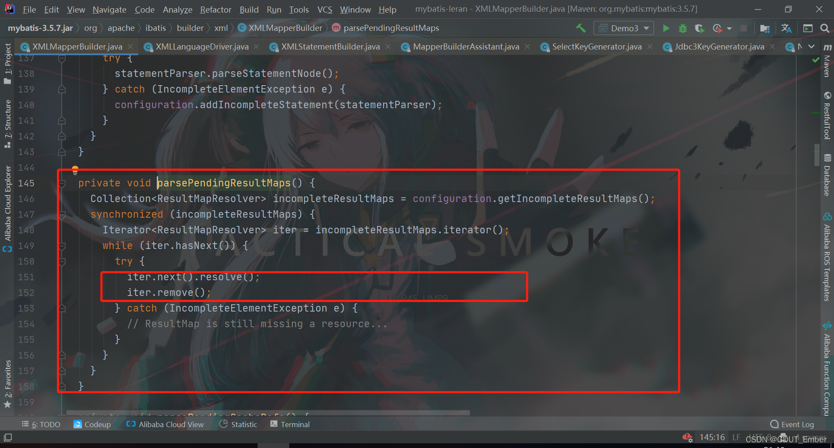Click the LF line separator indicator
Viewport: 834px width, 448px height.
click(x=736, y=437)
